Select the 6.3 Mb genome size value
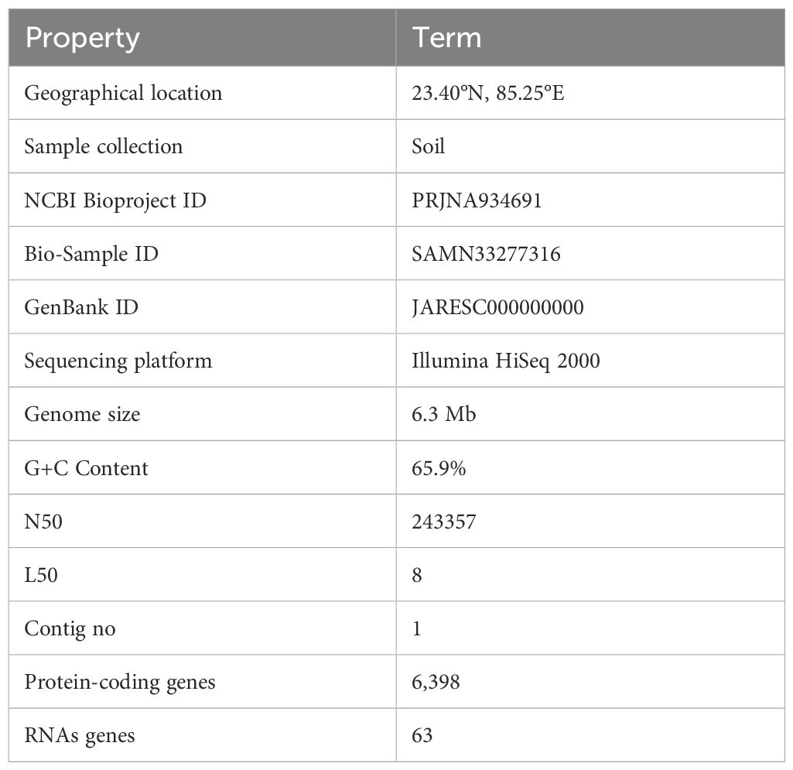This screenshot has height=770, width=793. click(443, 414)
